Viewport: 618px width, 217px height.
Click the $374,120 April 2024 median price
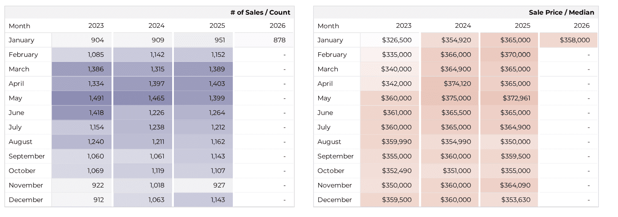457,84
